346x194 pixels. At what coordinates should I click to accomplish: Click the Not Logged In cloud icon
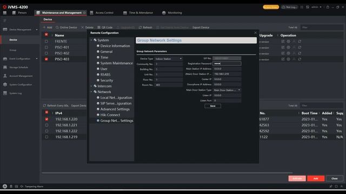point(289,7)
